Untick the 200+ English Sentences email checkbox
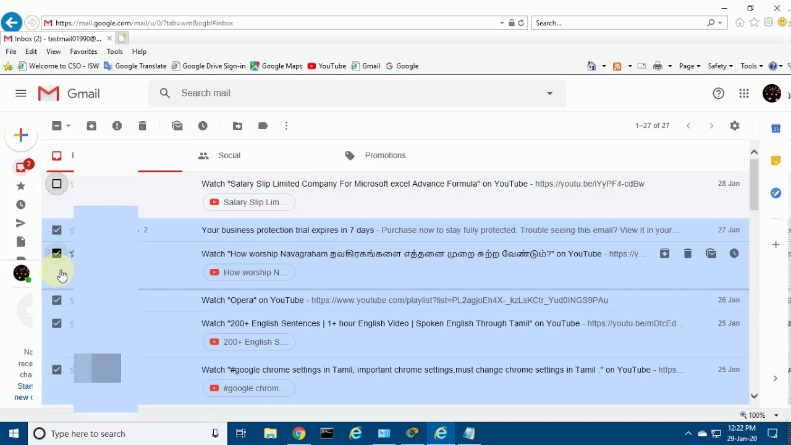The width and height of the screenshot is (791, 445). (x=57, y=323)
